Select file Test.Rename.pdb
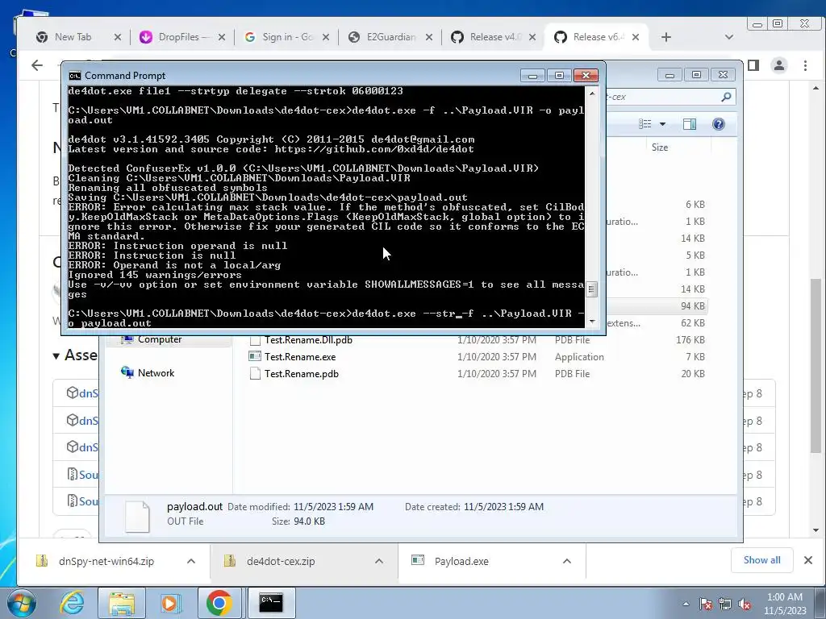Screen dimensions: 826x619 302,374
